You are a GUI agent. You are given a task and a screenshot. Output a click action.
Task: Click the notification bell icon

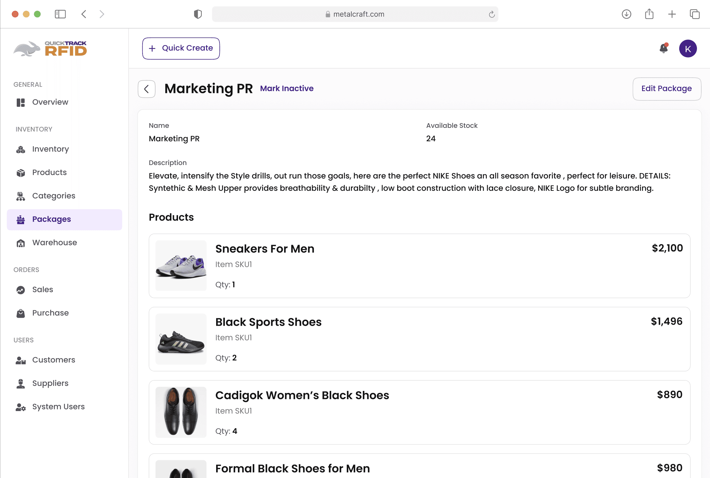coord(663,49)
